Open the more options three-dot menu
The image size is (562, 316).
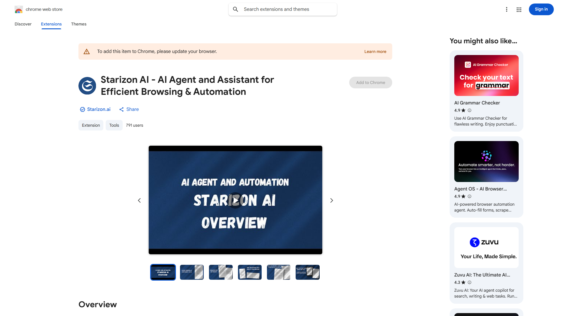point(507,9)
